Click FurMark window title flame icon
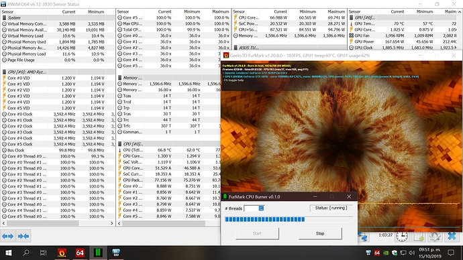Image resolution: width=463 pixels, height=260 pixels. [226, 55]
